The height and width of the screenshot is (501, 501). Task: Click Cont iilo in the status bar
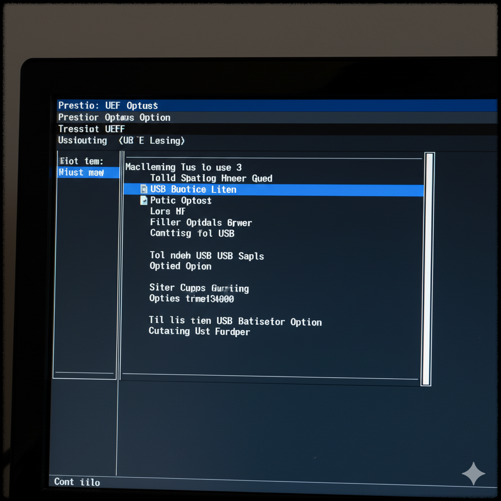pyautogui.click(x=77, y=482)
